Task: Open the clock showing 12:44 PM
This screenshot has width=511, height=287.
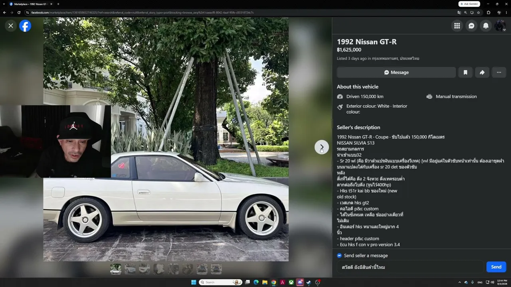Action: point(502,282)
